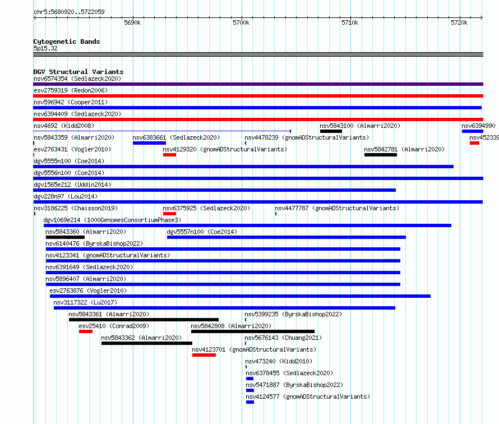499x424 pixels.
Task: Open dgv1069e214 (1000GenomesConsortiumPhase3) label
Action: [112, 220]
